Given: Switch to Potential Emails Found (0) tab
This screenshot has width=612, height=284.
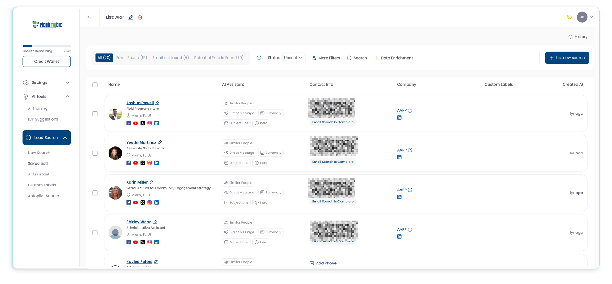Looking at the screenshot, I should pos(219,58).
